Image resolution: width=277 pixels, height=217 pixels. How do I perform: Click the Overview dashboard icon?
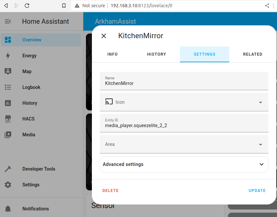coord(8,40)
